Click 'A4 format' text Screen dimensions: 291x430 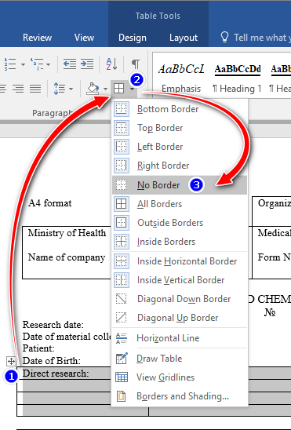[50, 203]
